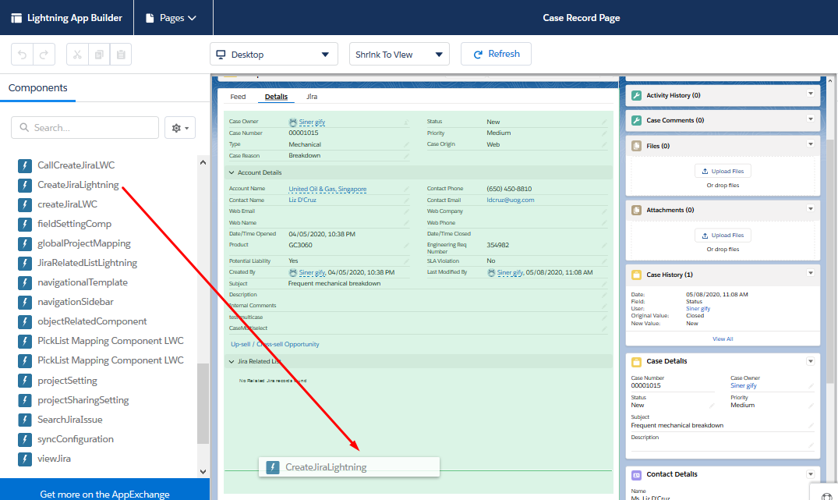Click the Activity History wrench icon
838x500 pixels.
pos(636,96)
